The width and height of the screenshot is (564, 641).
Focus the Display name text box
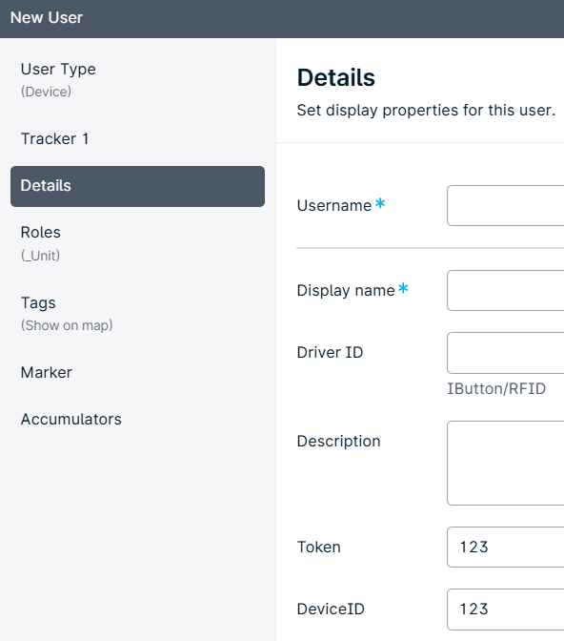click(x=506, y=291)
